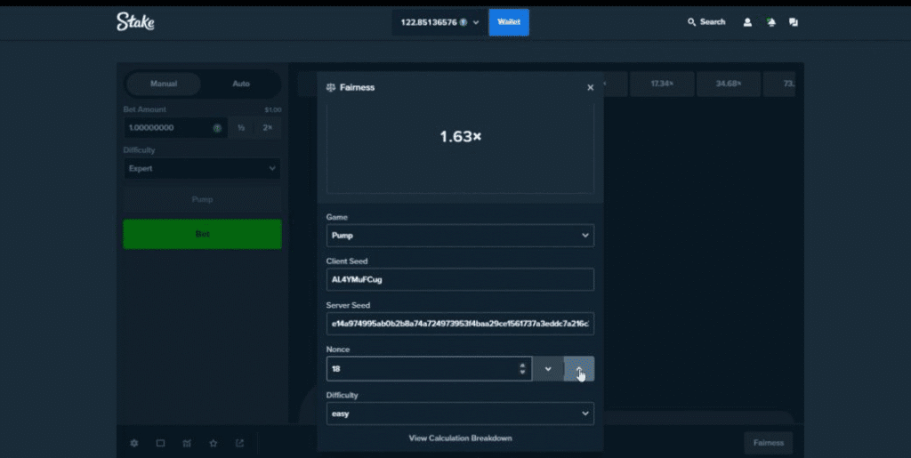Close the Fairness dialog
911x458 pixels.
590,87
